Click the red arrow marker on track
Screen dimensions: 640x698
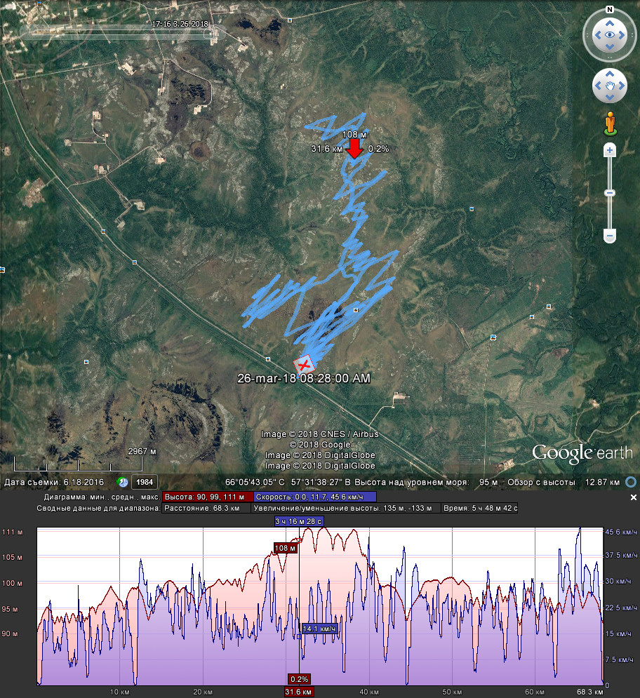click(x=355, y=148)
